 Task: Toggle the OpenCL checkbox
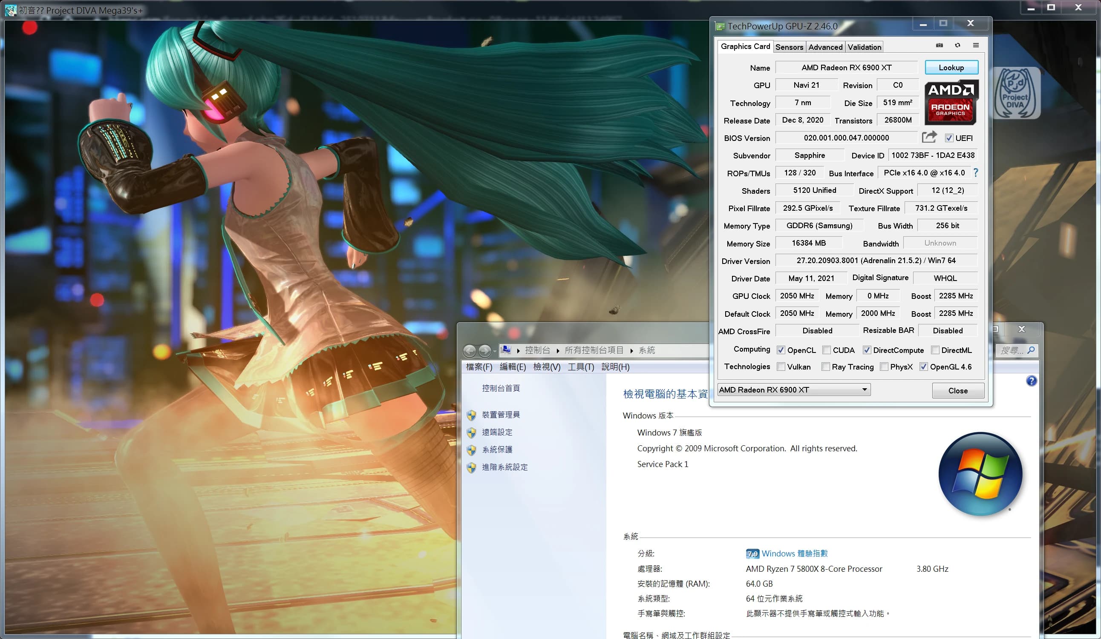tap(781, 350)
